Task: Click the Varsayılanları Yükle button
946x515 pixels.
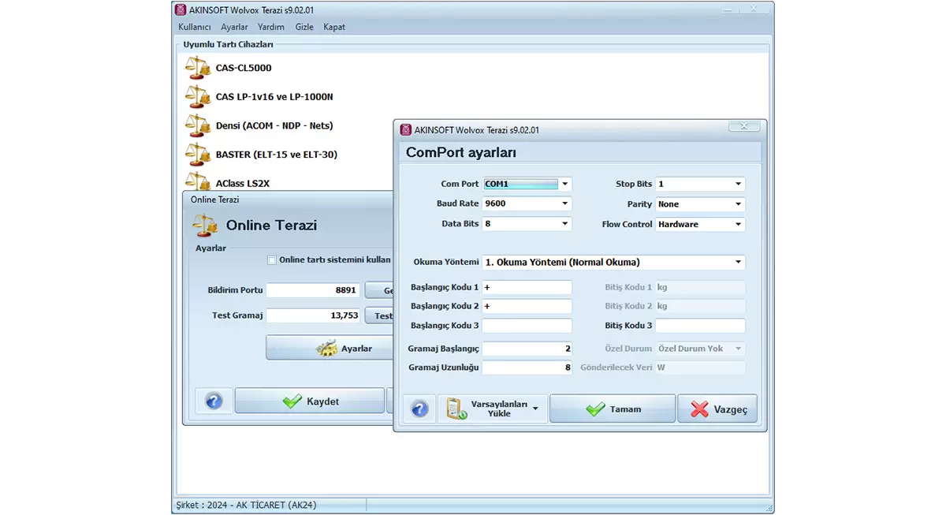Action: pyautogui.click(x=493, y=409)
